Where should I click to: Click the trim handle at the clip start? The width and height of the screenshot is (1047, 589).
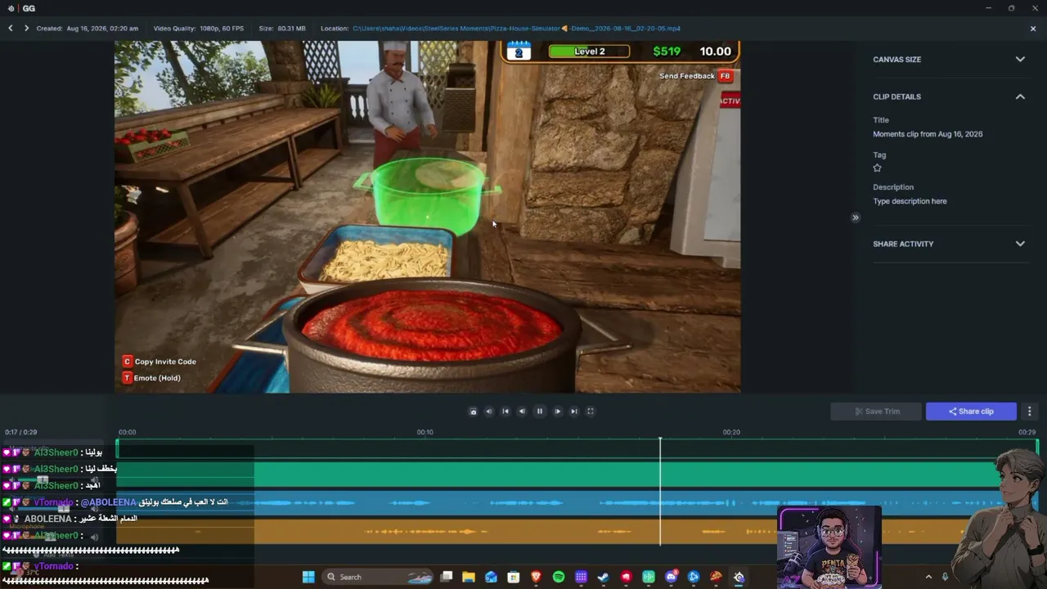pyautogui.click(x=118, y=447)
